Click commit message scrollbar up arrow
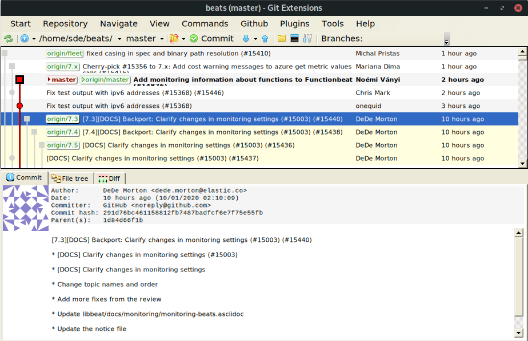 click(519, 233)
